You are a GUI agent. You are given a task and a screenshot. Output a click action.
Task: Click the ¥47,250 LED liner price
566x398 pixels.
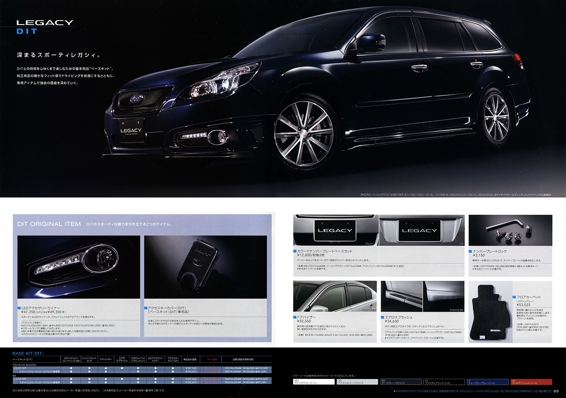(28, 312)
